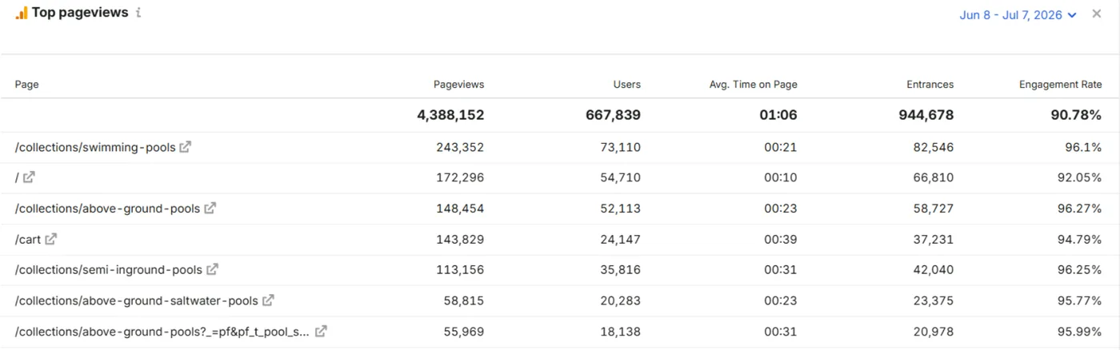Image resolution: width=1120 pixels, height=350 pixels.
Task: Click total engagement rate 90.78%
Action: [1076, 115]
